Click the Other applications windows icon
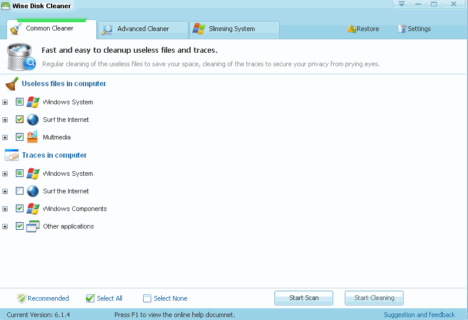The width and height of the screenshot is (468, 320). coord(33,226)
